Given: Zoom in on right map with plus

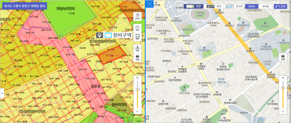Looking at the screenshot, I should (x=283, y=78).
